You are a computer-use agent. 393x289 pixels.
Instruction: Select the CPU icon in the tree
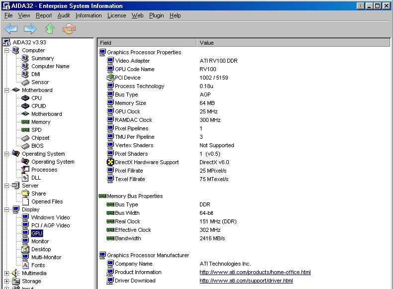25,98
